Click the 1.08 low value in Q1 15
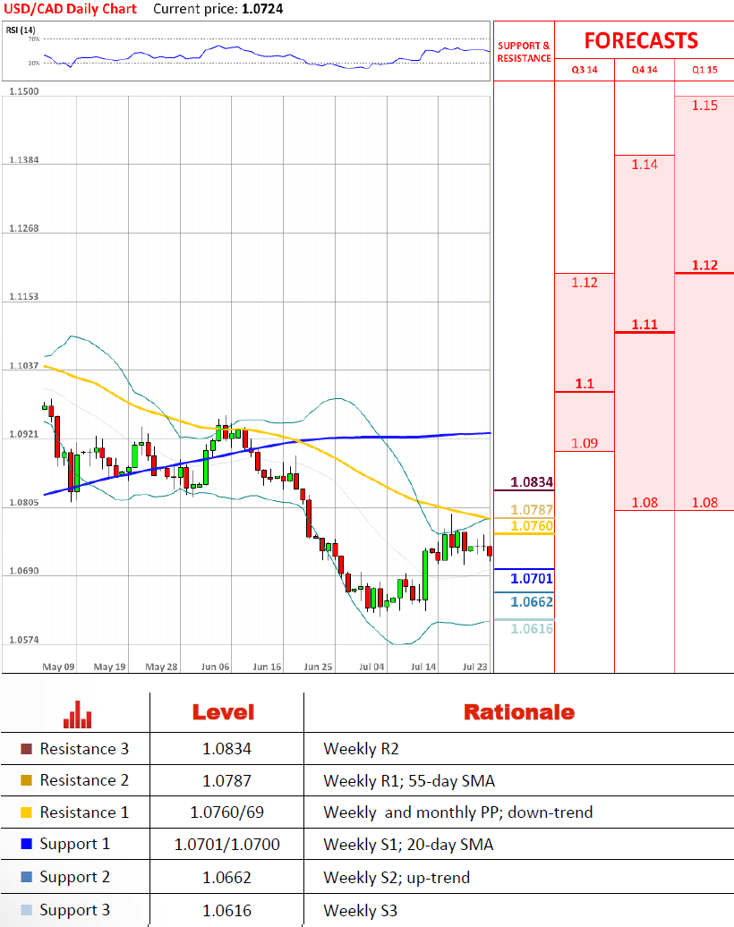Image resolution: width=734 pixels, height=927 pixels. coord(704,503)
